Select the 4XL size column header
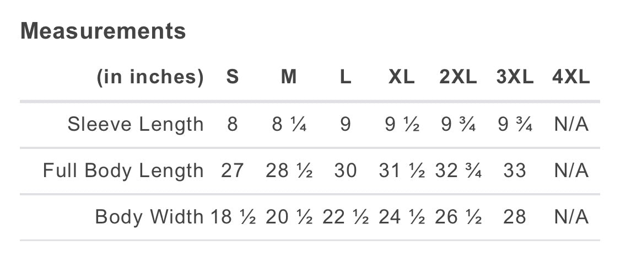620x272 pixels. [571, 77]
